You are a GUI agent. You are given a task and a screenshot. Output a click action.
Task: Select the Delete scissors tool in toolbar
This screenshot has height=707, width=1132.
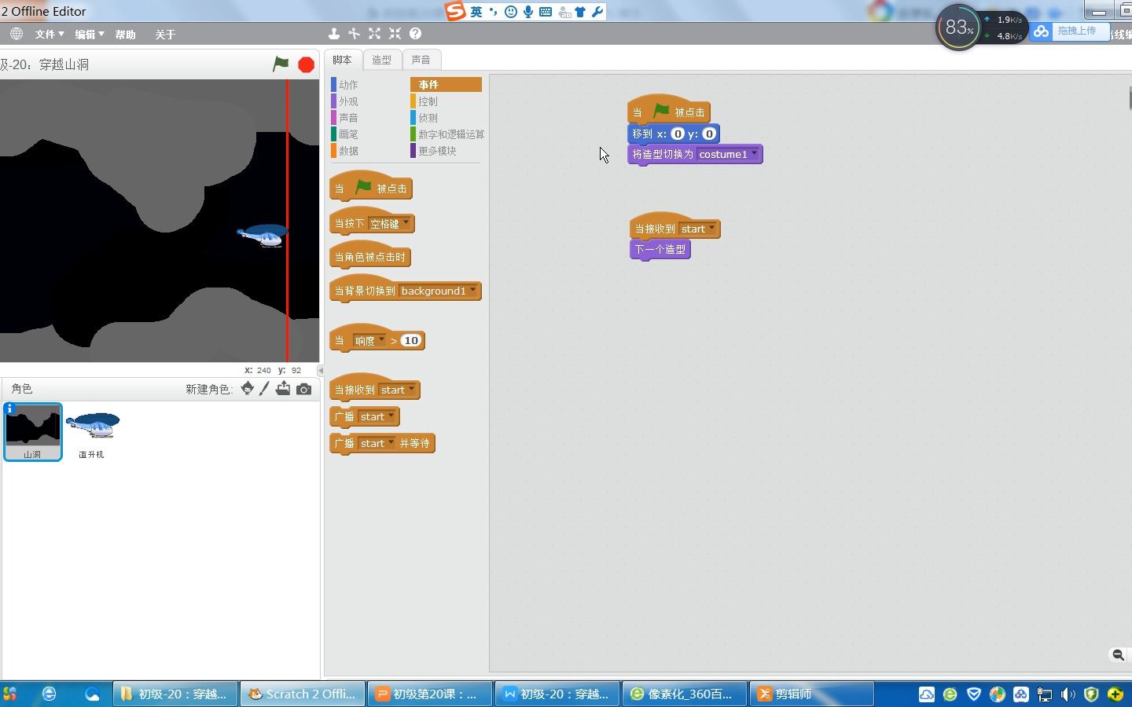coord(355,34)
